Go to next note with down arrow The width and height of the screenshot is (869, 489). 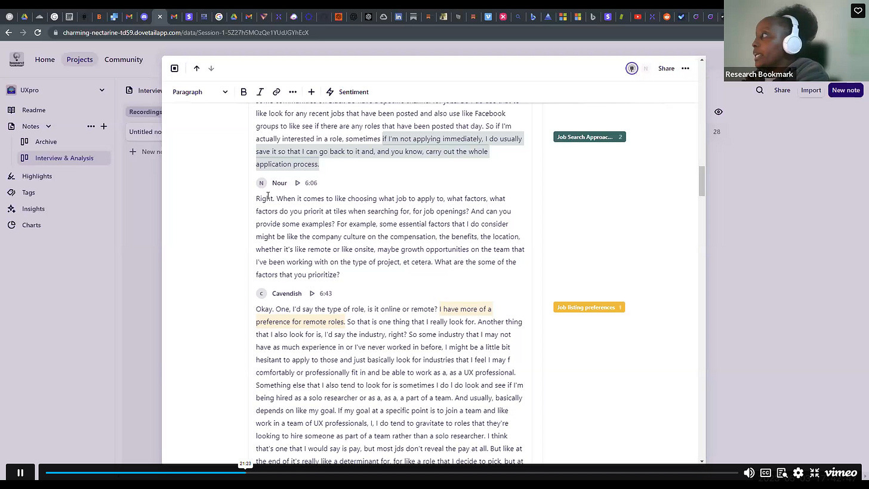pyautogui.click(x=211, y=68)
